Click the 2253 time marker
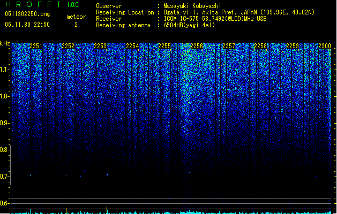 point(100,46)
